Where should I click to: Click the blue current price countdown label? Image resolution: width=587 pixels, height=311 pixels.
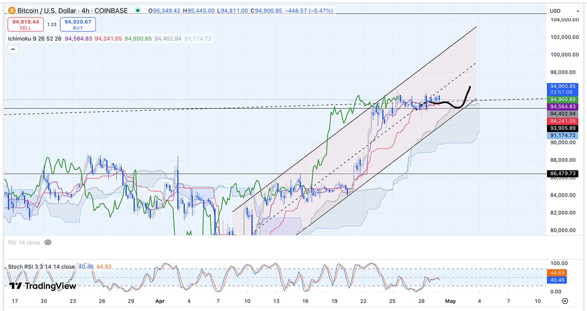(x=563, y=89)
